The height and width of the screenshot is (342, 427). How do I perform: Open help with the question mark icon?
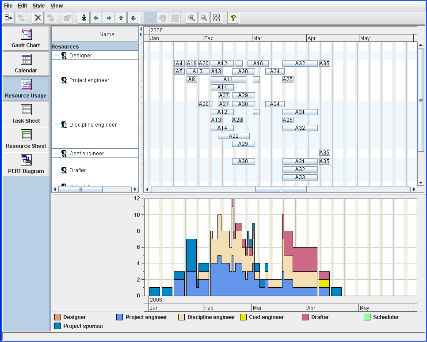[233, 18]
